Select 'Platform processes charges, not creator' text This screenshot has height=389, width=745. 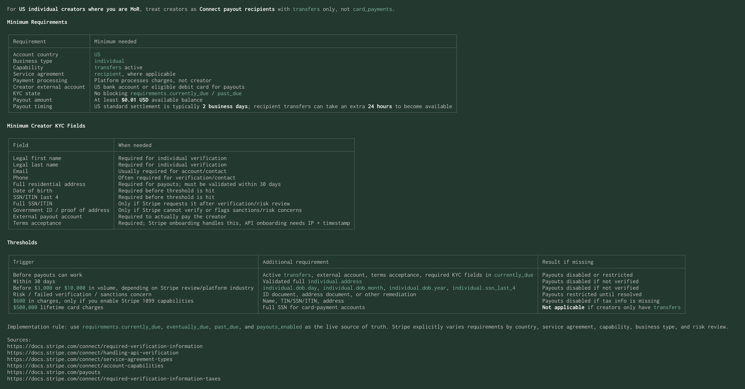click(153, 80)
